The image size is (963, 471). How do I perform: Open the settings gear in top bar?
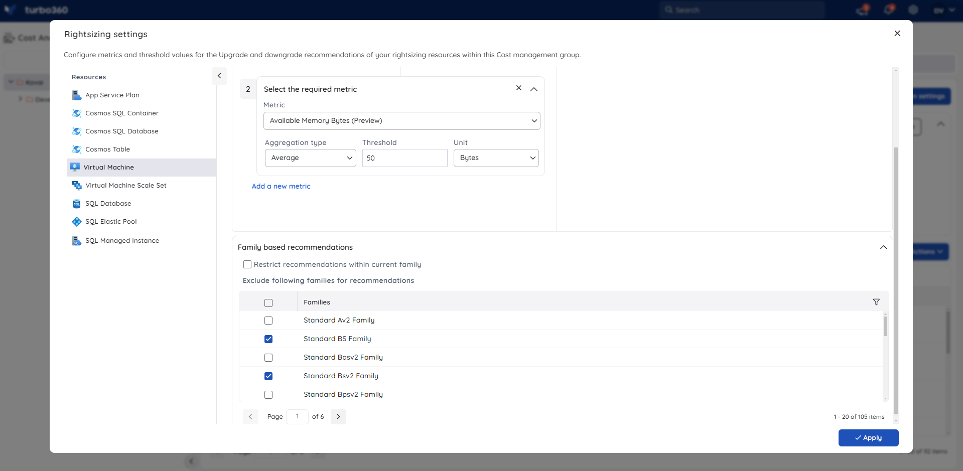click(x=913, y=10)
